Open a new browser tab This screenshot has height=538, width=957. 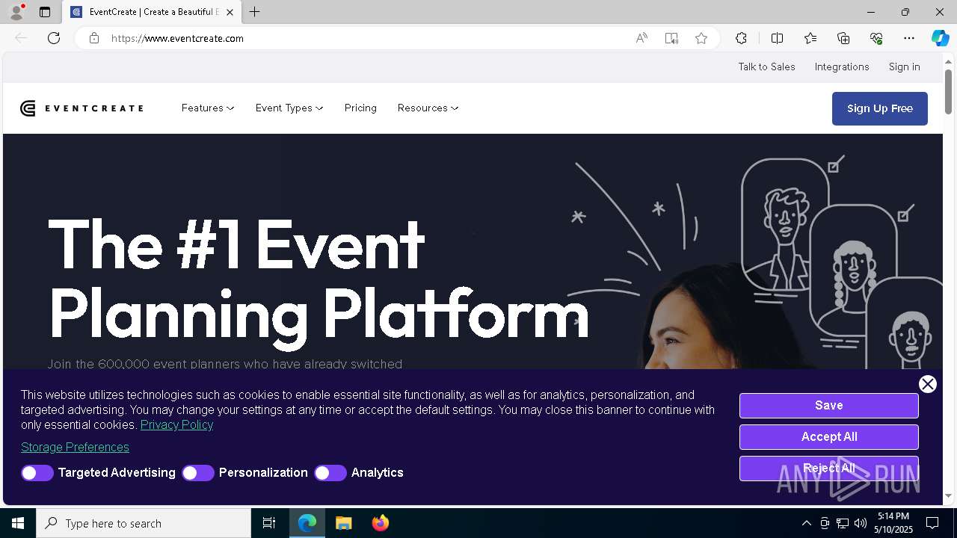[x=254, y=12]
